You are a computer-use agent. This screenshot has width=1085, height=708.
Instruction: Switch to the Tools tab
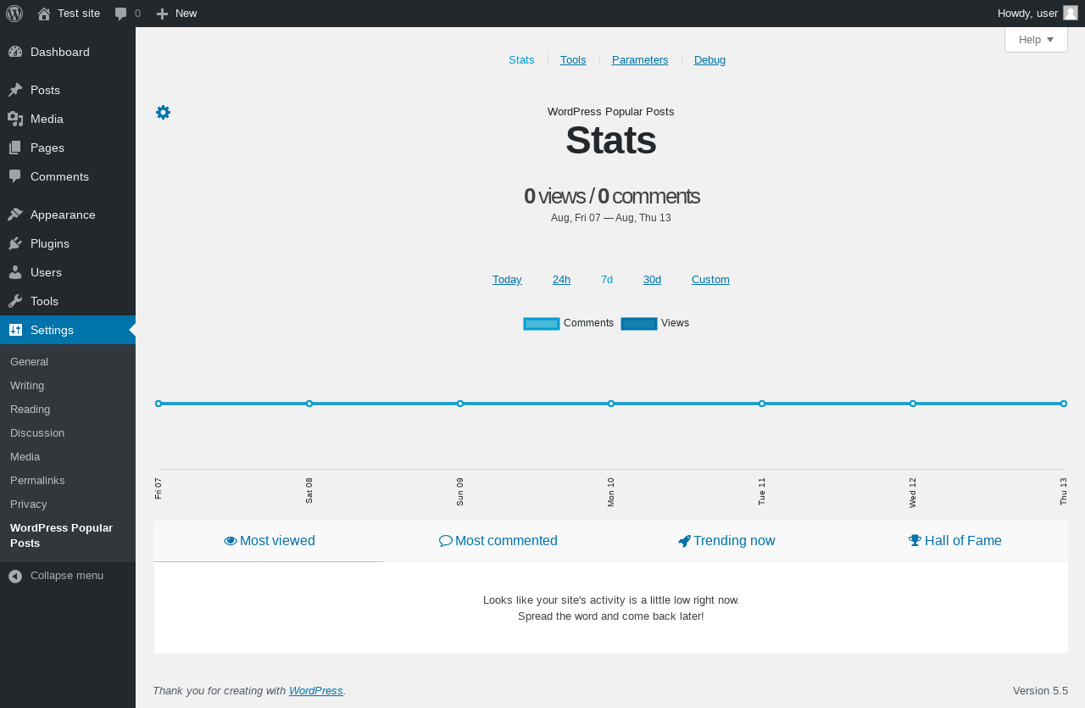click(573, 60)
